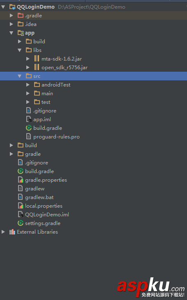The height and width of the screenshot is (300, 187).
Task: Click the gradlew file icon
Action: click(20, 188)
